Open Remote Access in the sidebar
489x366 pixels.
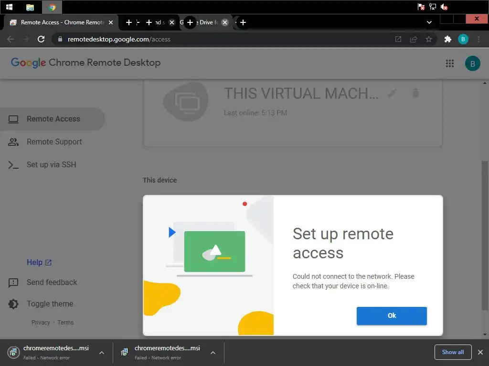(x=53, y=119)
